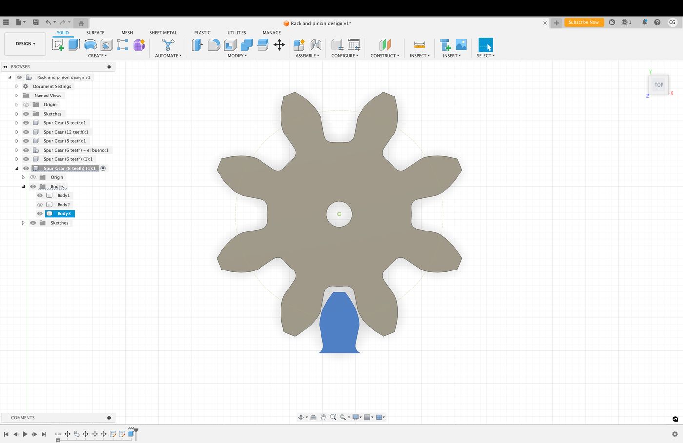Open the CREATE dropdown menu

(98, 56)
